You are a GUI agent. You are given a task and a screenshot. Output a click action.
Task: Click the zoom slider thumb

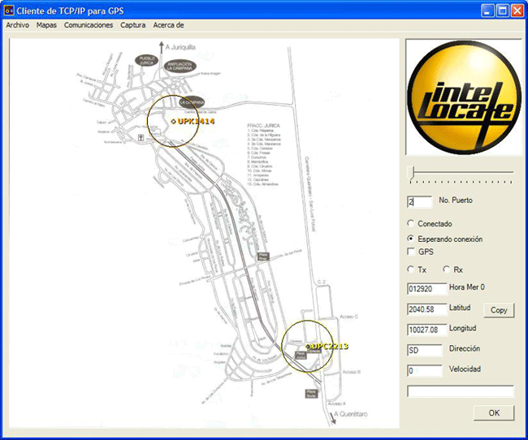click(x=410, y=173)
